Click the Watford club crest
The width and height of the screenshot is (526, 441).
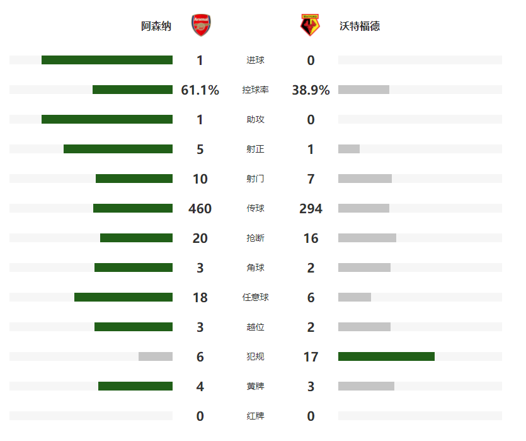coord(310,25)
